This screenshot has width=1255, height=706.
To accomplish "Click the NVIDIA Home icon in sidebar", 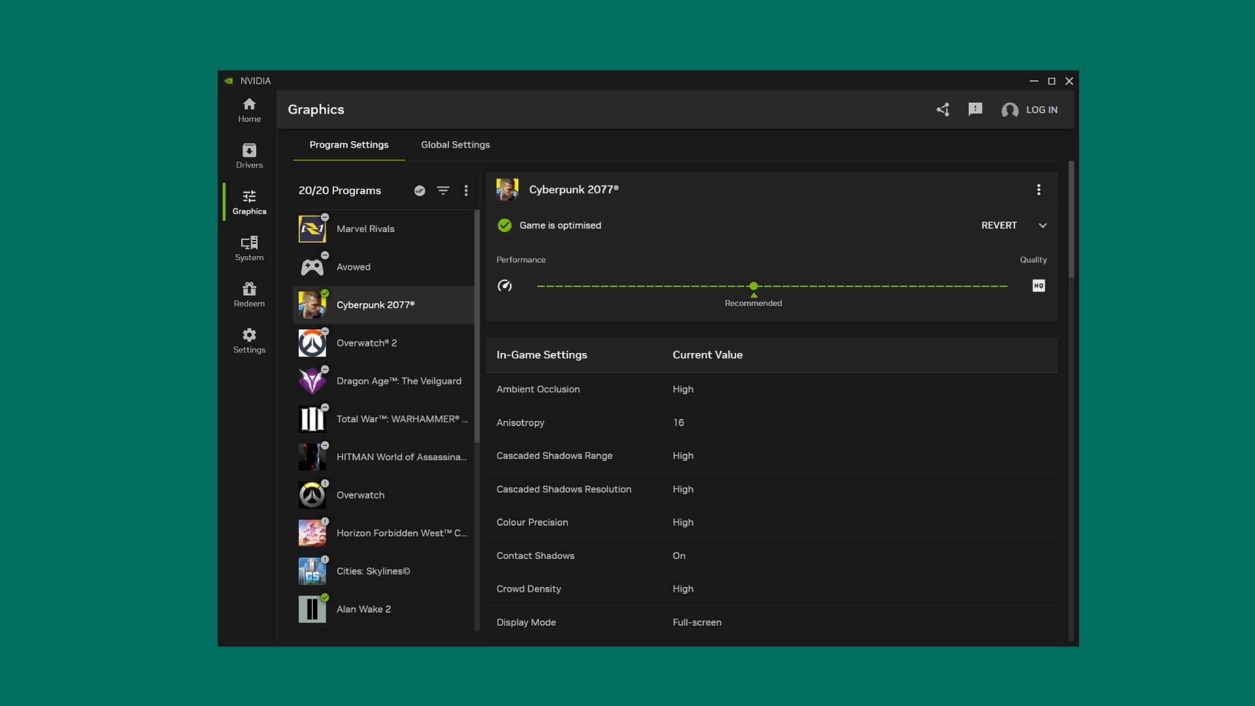I will [249, 109].
